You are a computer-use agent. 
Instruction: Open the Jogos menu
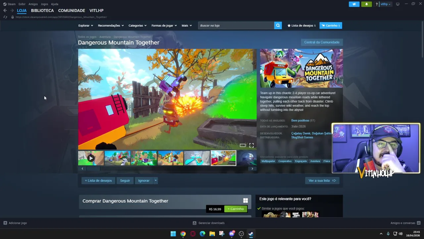(44, 4)
